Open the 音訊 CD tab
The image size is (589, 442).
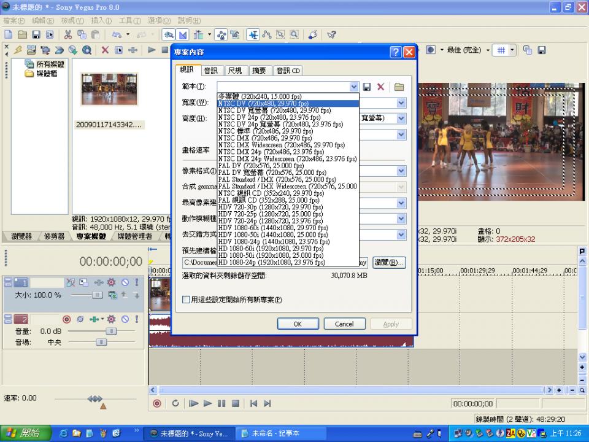click(x=288, y=71)
